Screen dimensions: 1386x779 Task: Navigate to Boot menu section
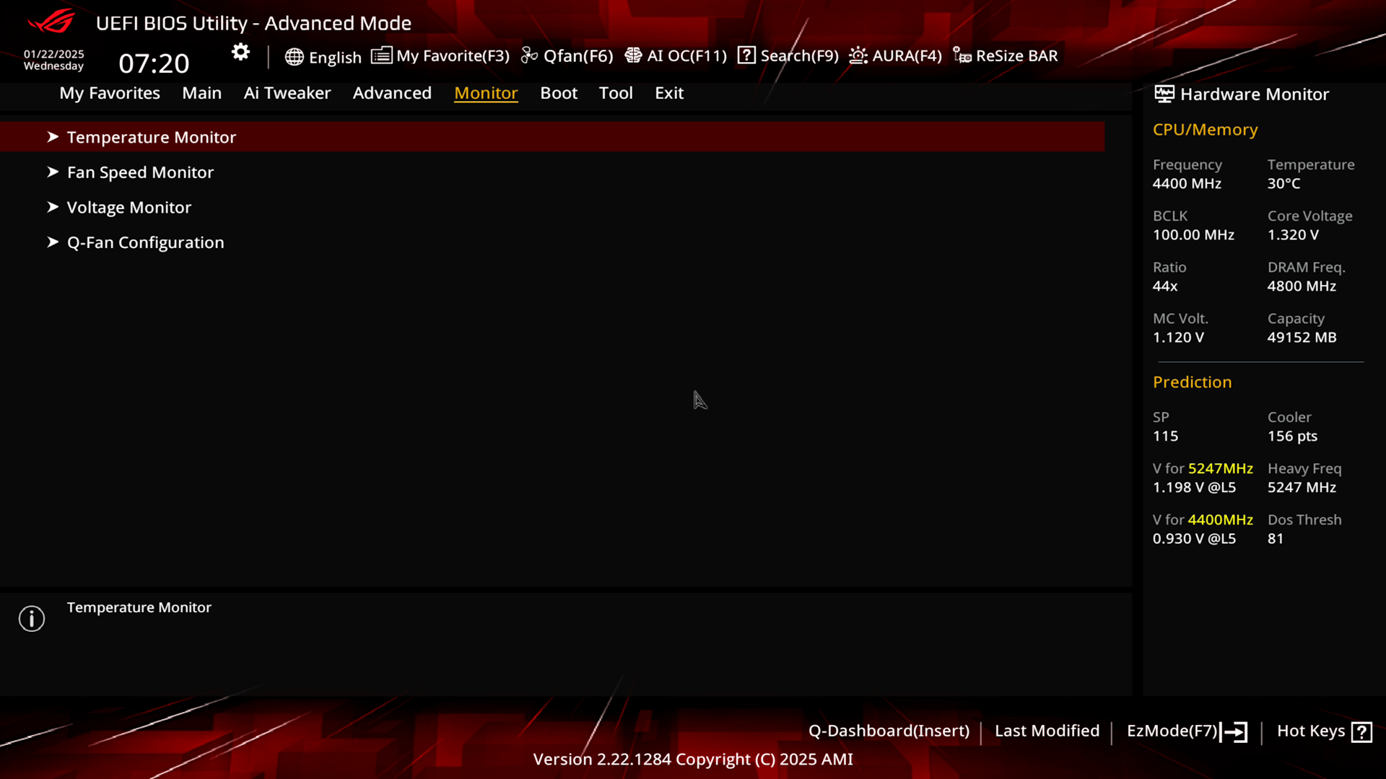pos(559,92)
